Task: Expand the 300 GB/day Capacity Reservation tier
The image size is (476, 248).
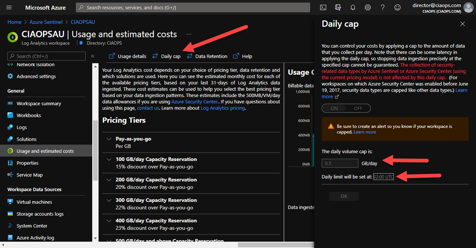Action: [109, 200]
